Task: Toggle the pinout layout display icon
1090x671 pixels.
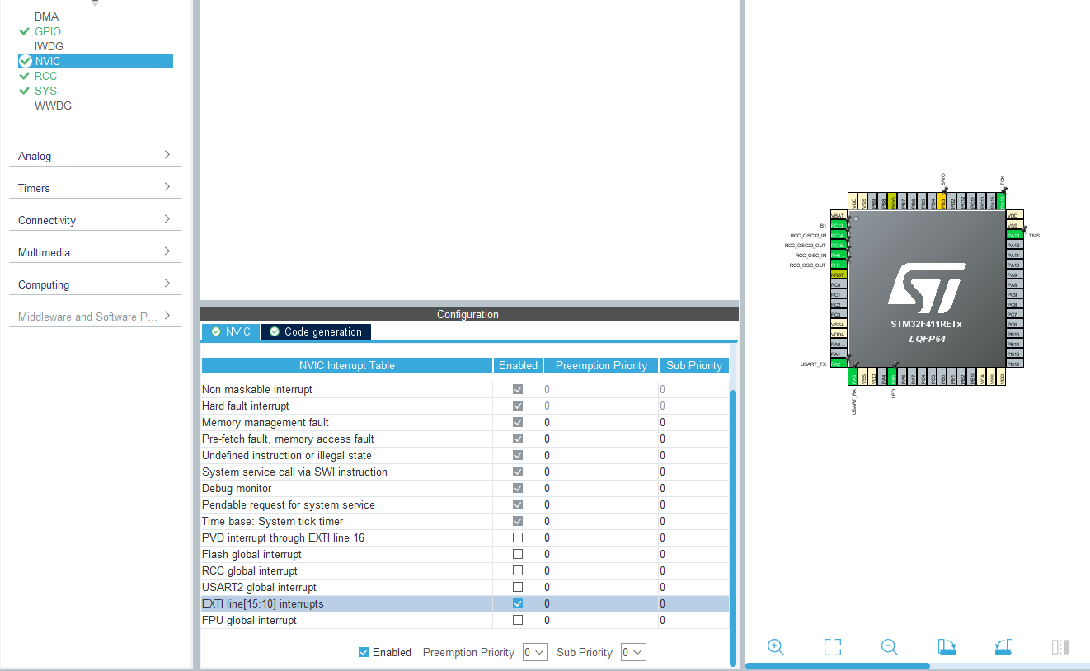Action: [1059, 647]
